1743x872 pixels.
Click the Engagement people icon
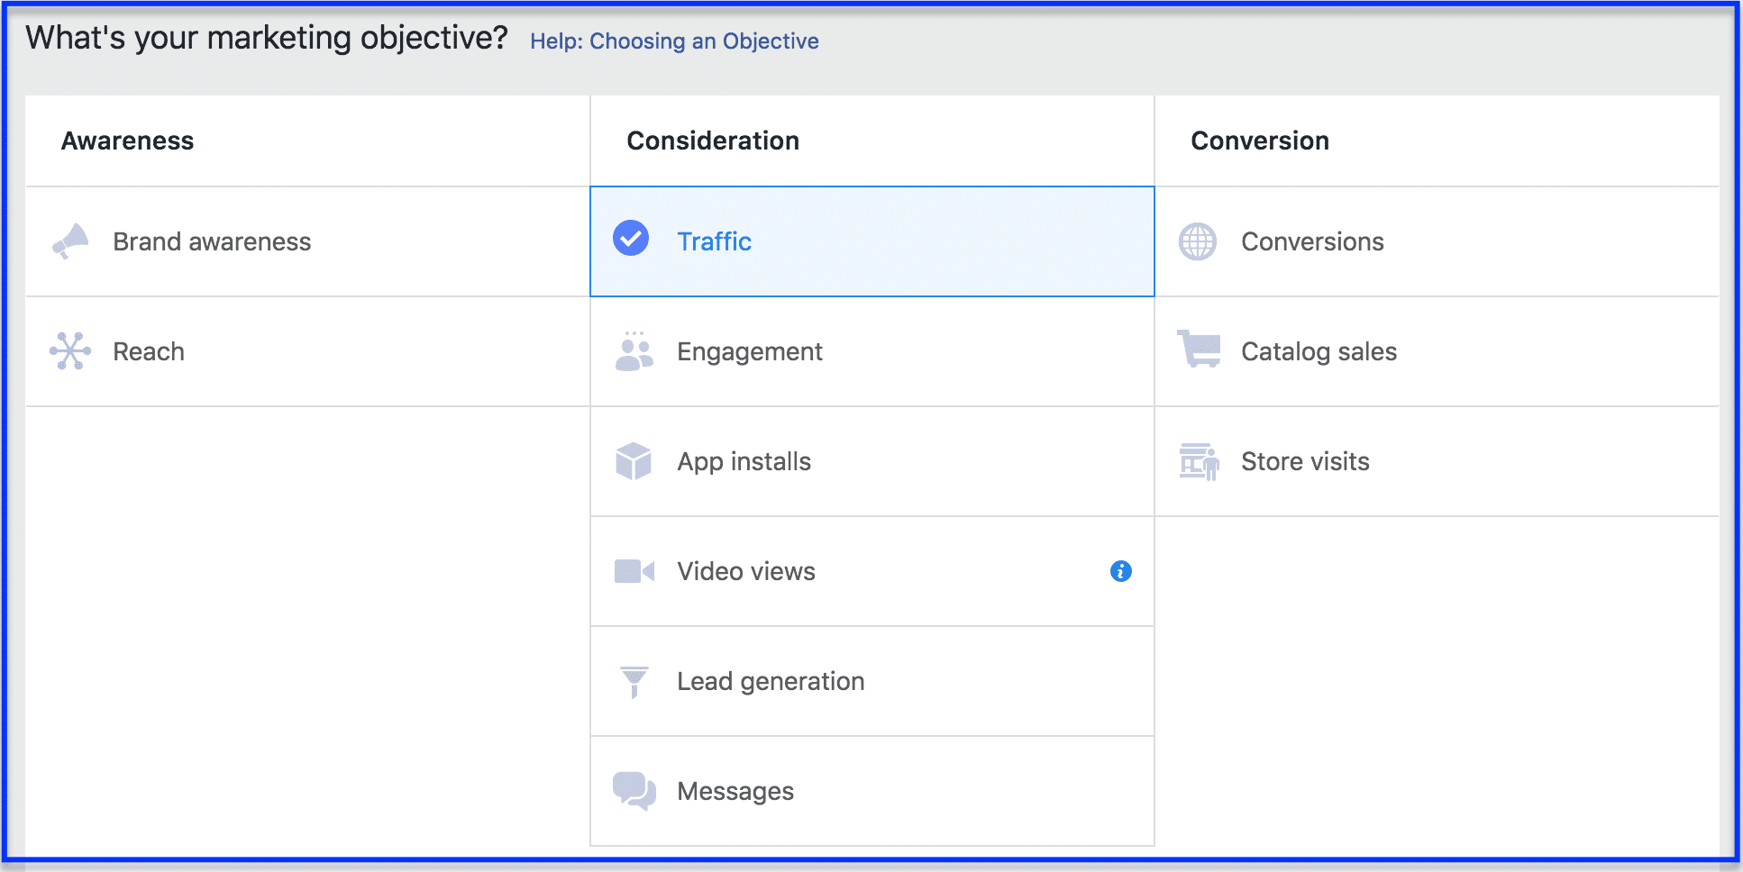pyautogui.click(x=634, y=351)
